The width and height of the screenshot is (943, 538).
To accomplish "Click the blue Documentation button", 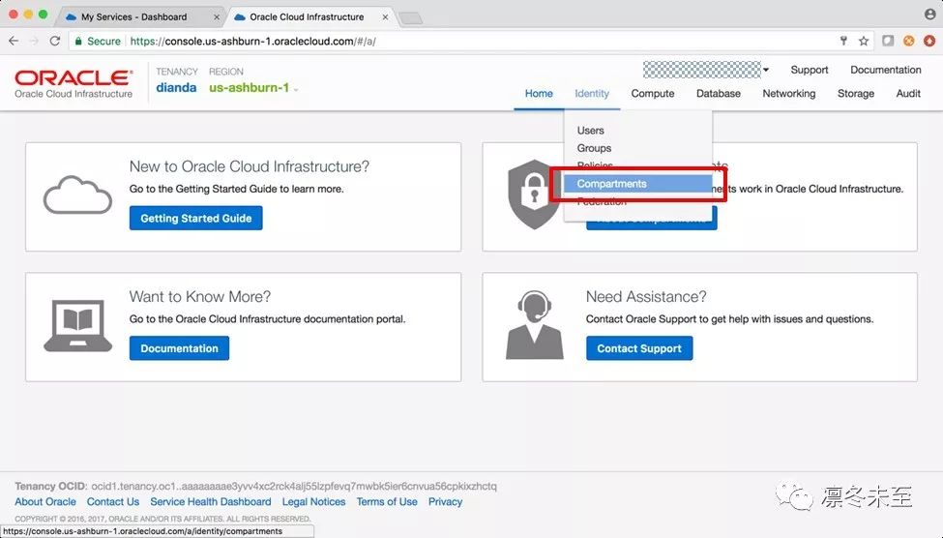I will pos(179,347).
